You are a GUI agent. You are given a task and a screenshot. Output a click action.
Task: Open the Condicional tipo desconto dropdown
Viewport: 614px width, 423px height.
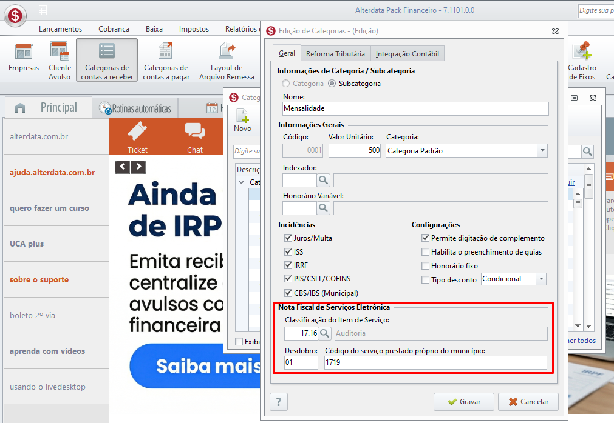pos(541,279)
